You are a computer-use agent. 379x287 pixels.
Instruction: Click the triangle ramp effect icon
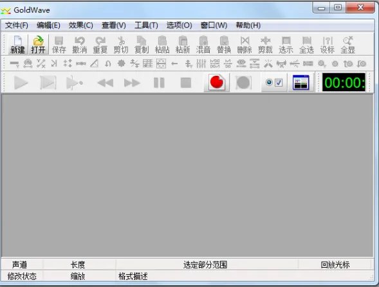[x=94, y=64]
